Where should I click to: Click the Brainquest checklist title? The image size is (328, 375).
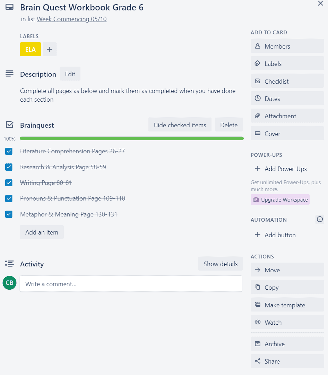pos(37,125)
